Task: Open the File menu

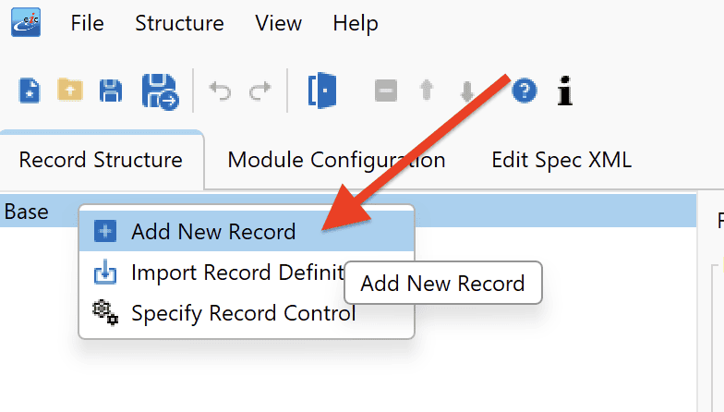Action: pyautogui.click(x=87, y=23)
